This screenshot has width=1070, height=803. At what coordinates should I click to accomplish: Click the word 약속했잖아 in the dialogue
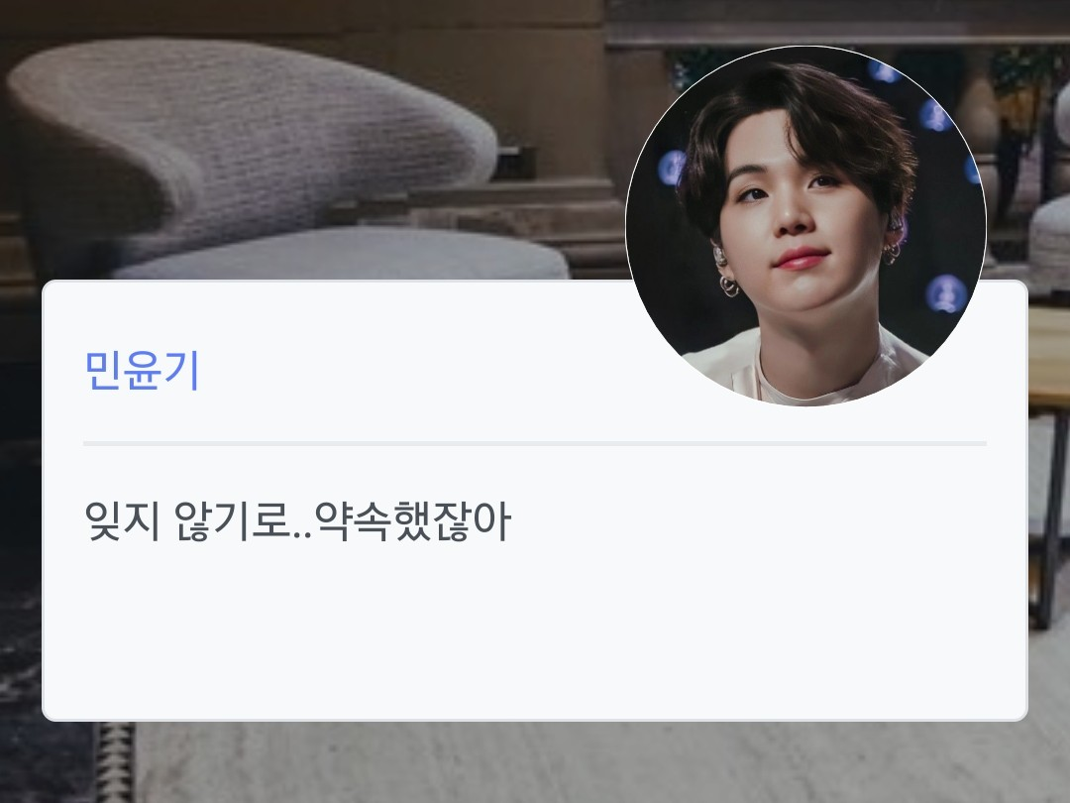pyautogui.click(x=413, y=521)
